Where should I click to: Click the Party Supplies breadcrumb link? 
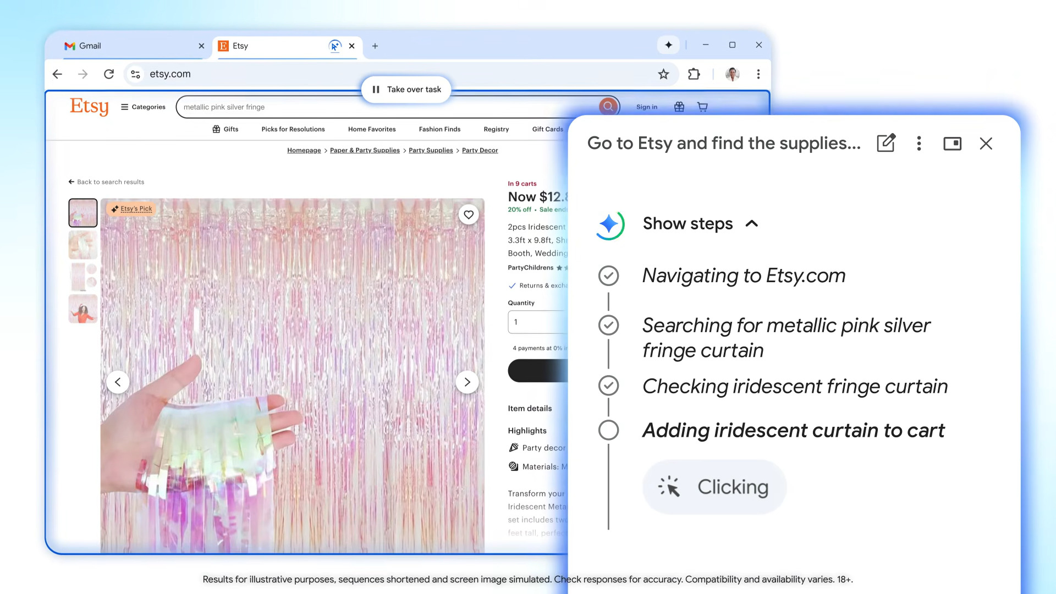pyautogui.click(x=431, y=150)
